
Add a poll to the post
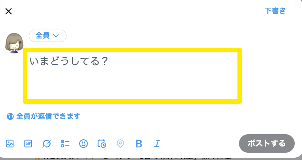pyautogui.click(x=65, y=143)
